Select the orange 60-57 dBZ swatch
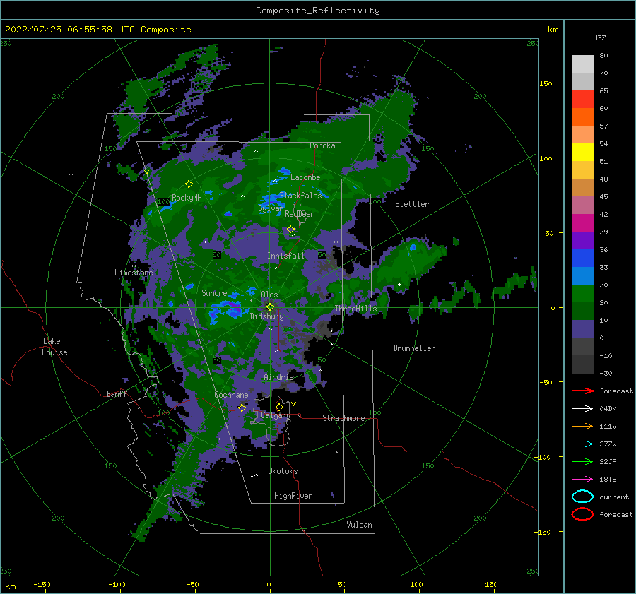 [582, 117]
